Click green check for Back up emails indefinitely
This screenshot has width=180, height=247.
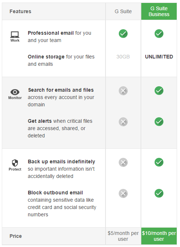coord(159,162)
